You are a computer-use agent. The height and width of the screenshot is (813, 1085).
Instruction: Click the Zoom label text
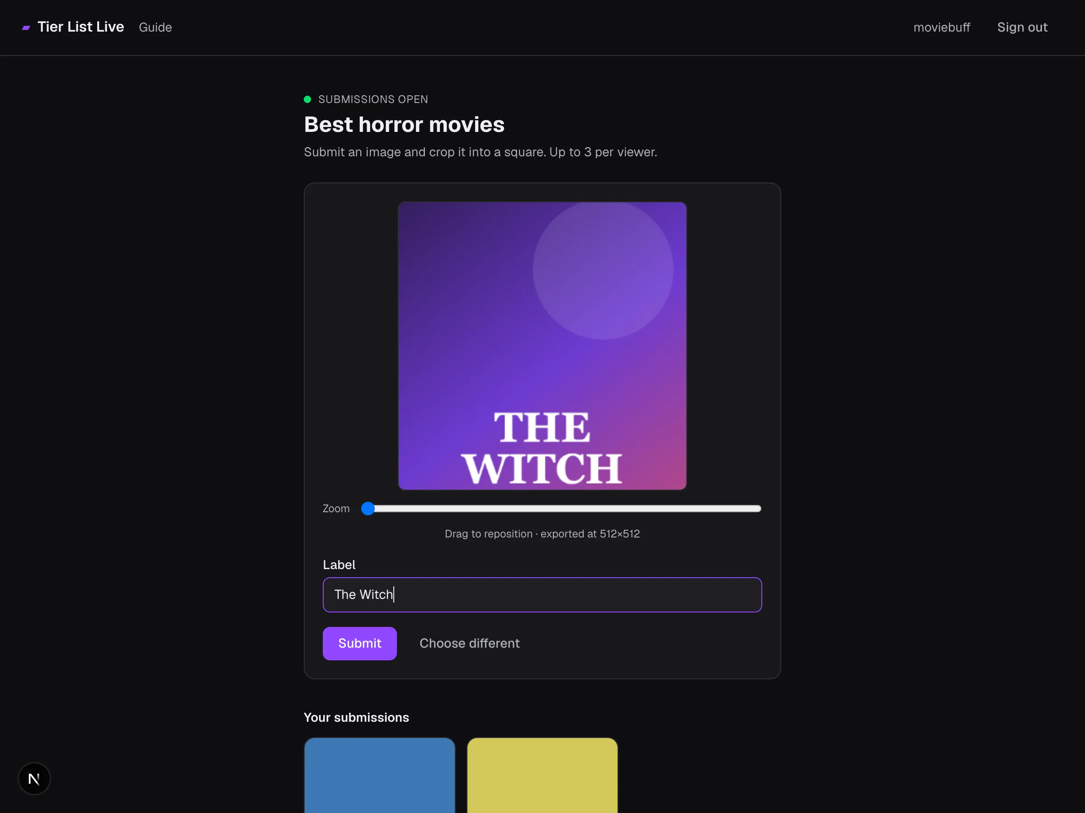coord(336,509)
